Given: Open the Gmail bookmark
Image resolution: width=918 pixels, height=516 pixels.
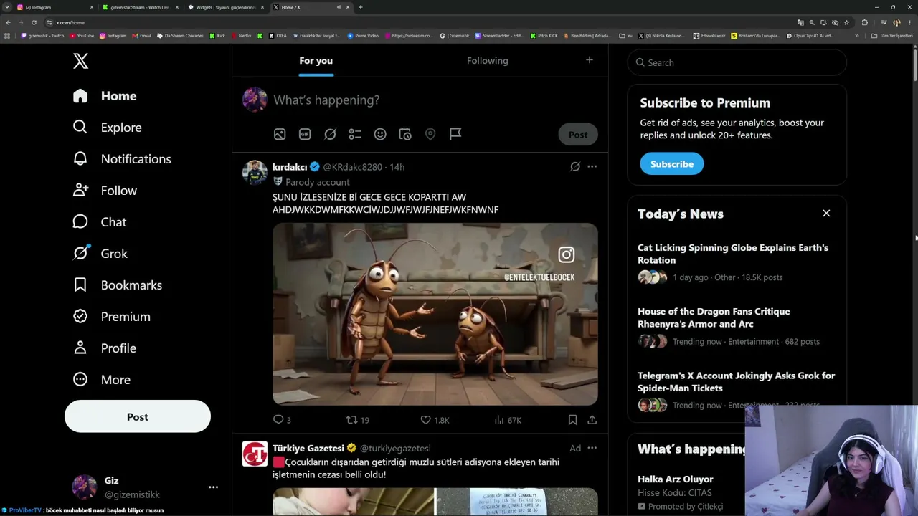Looking at the screenshot, I should [141, 35].
